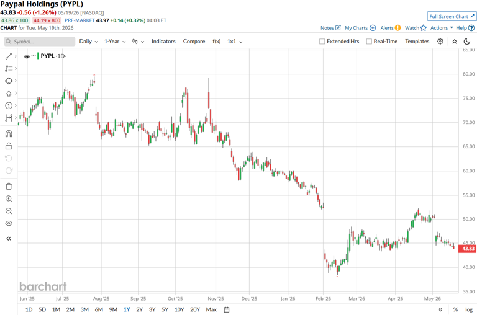Zoom out with the magnifier minus icon
This screenshot has width=477, height=315.
9,211
